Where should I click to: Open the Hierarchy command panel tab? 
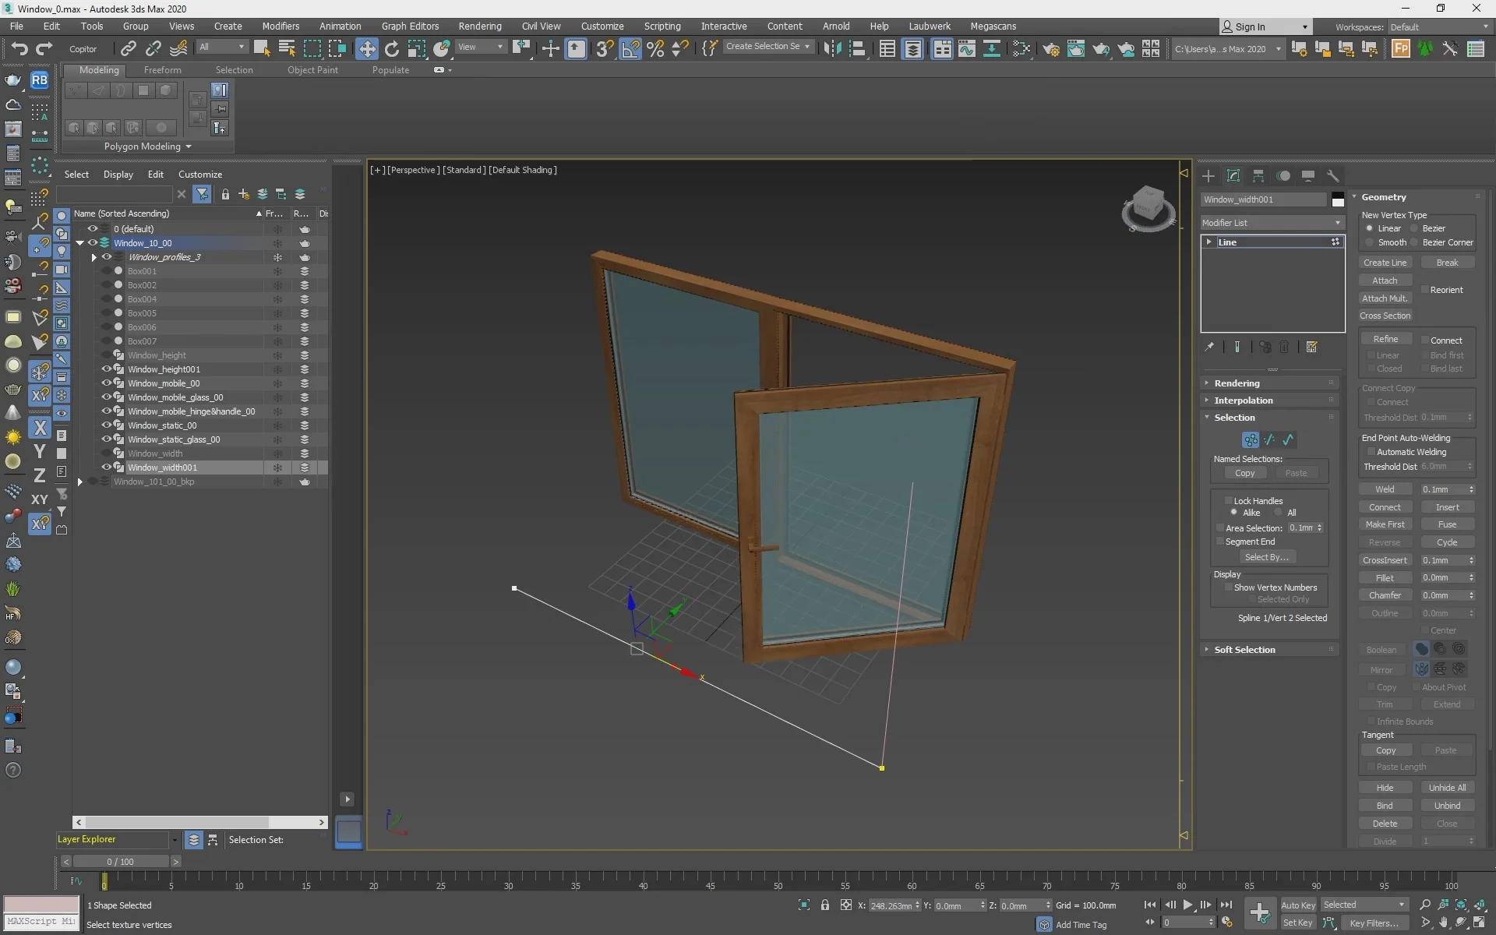click(1258, 176)
